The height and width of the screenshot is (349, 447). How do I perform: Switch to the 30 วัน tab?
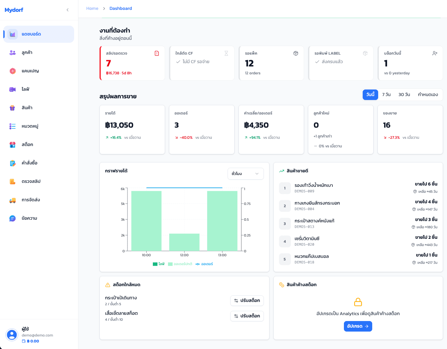tap(404, 95)
